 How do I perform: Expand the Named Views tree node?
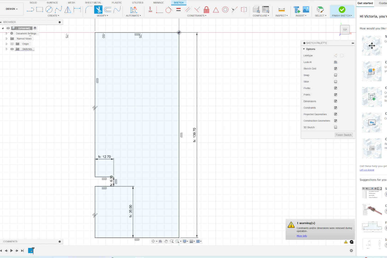[6, 39]
